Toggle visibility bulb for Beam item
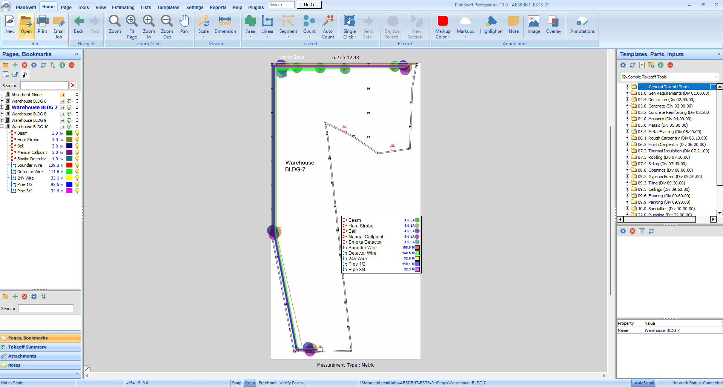This screenshot has height=387, width=723. tap(77, 133)
